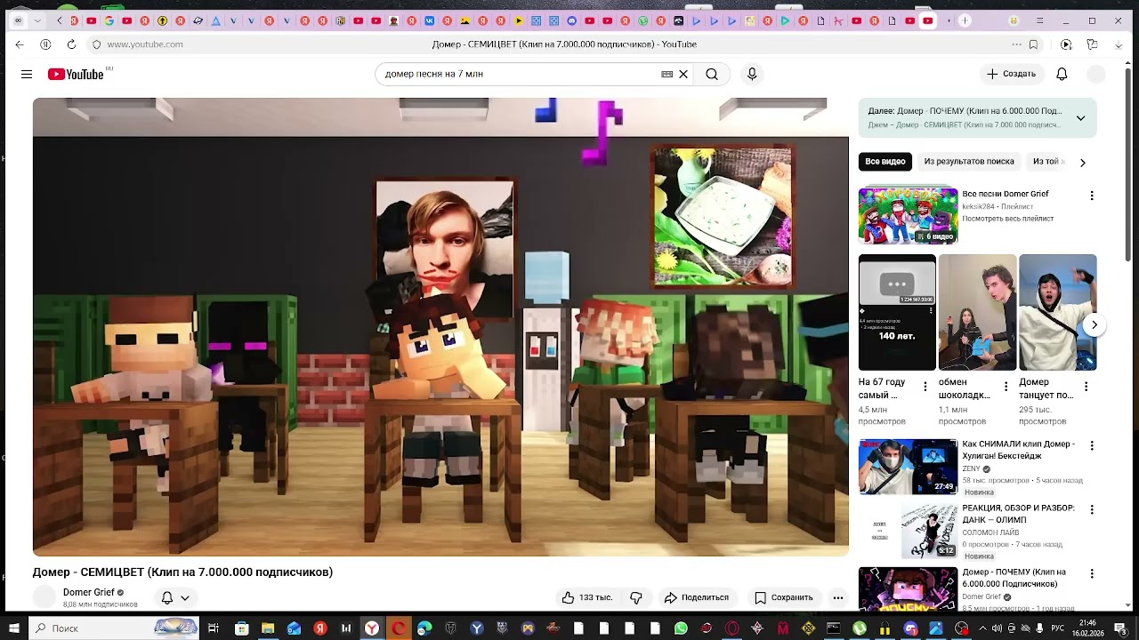Select the Из результатов поиска chip
The height and width of the screenshot is (640, 1139).
969,162
